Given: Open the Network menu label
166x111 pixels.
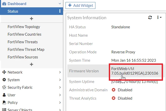Looking at the screenshot, I should [15, 72].
